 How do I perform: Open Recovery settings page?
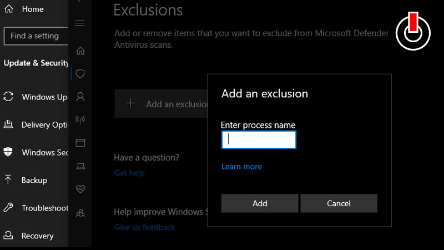tap(37, 236)
